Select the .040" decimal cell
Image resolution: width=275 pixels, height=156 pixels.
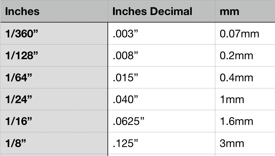pos(125,99)
